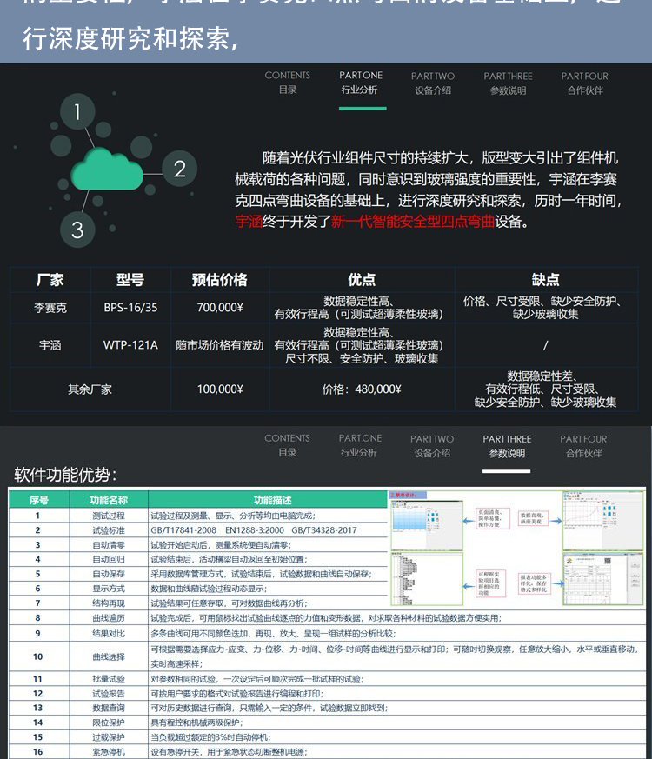Click the 优点 column header
The width and height of the screenshot is (652, 759).
tap(362, 280)
